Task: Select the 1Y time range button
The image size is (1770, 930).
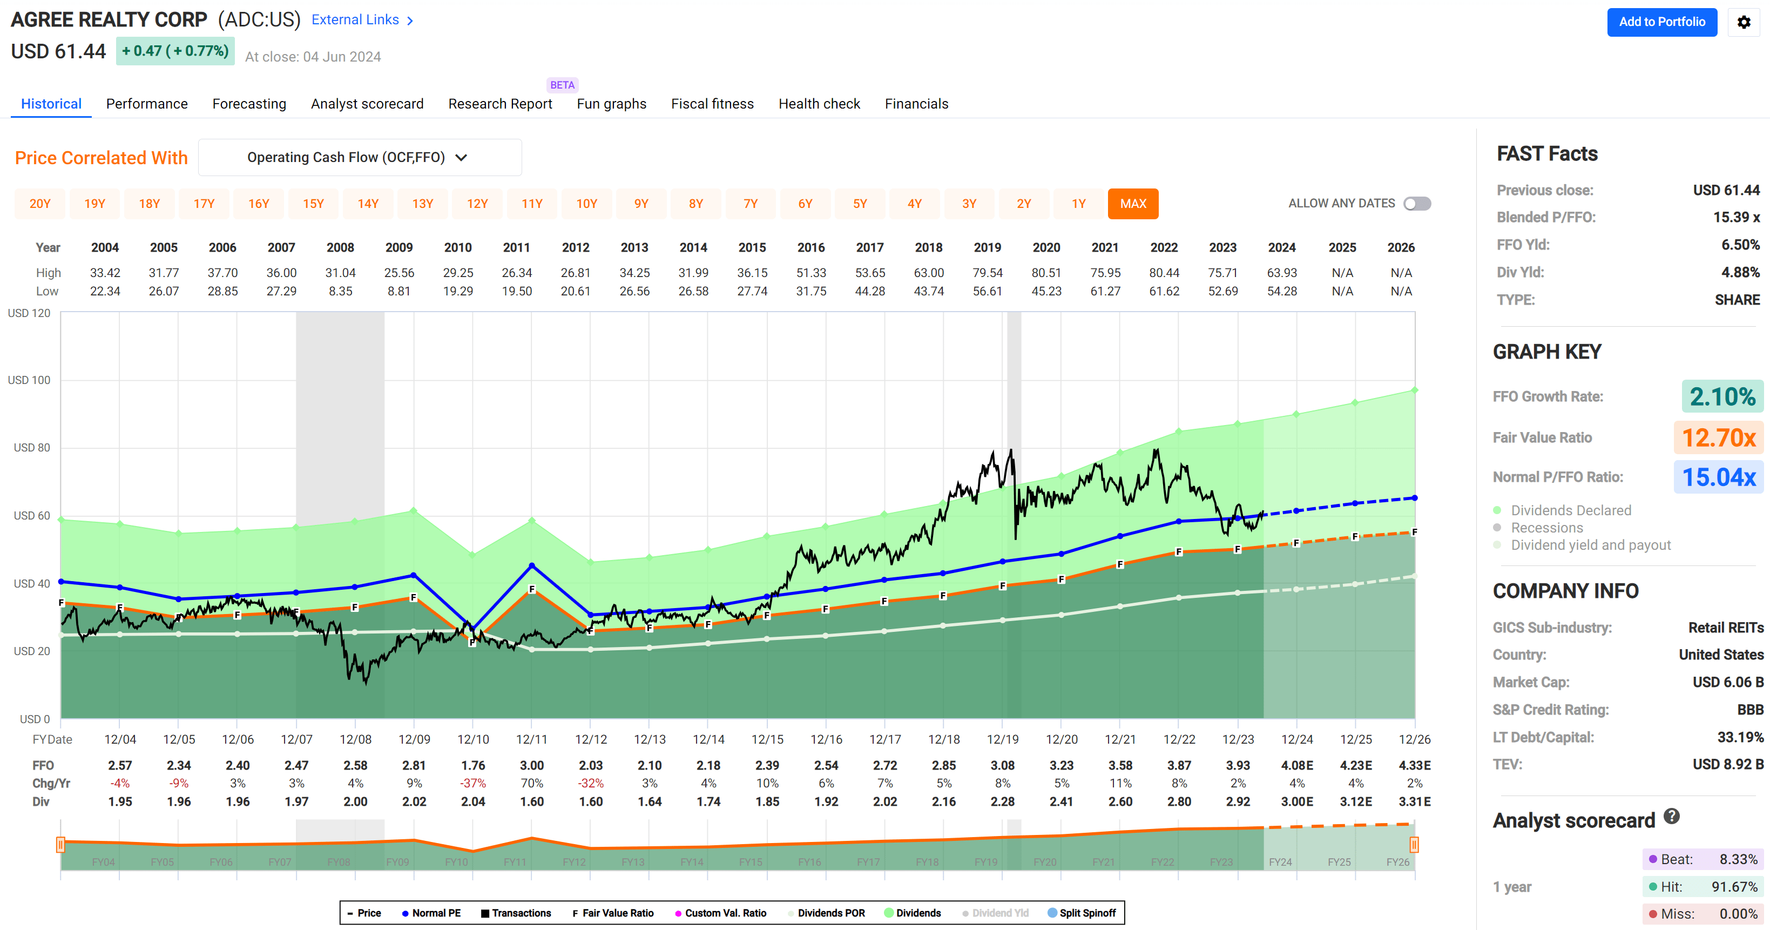Action: pos(1078,204)
